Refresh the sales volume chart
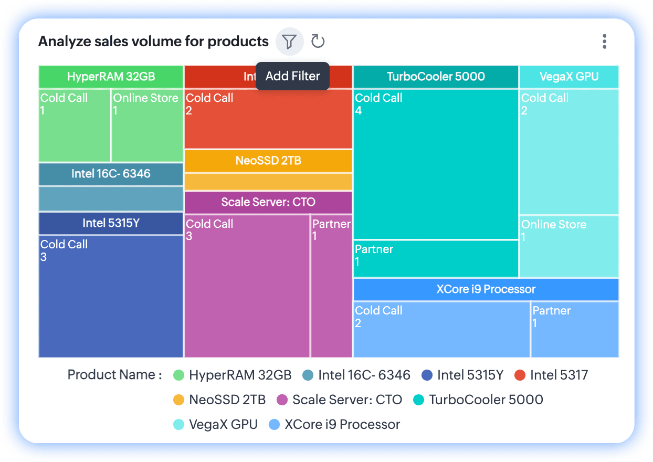653x462 pixels. (318, 41)
